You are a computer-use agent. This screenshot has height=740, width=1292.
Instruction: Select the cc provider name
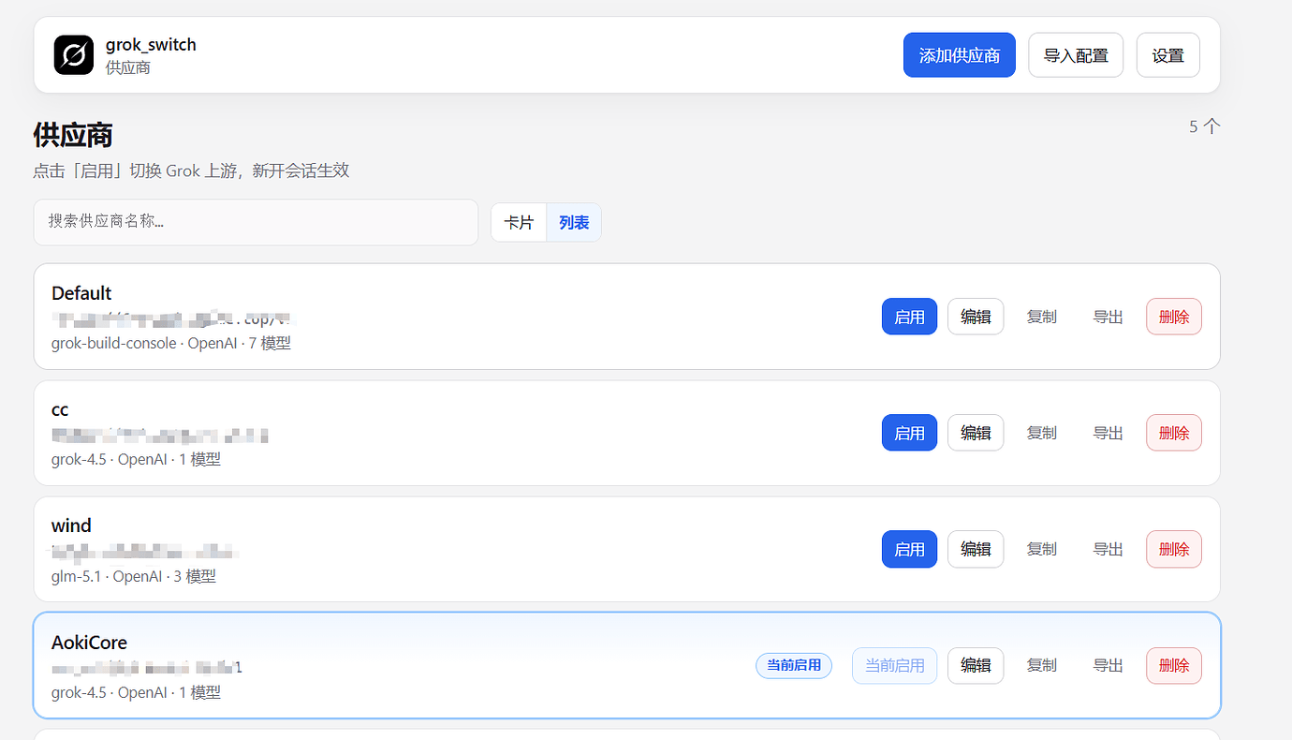click(x=60, y=409)
